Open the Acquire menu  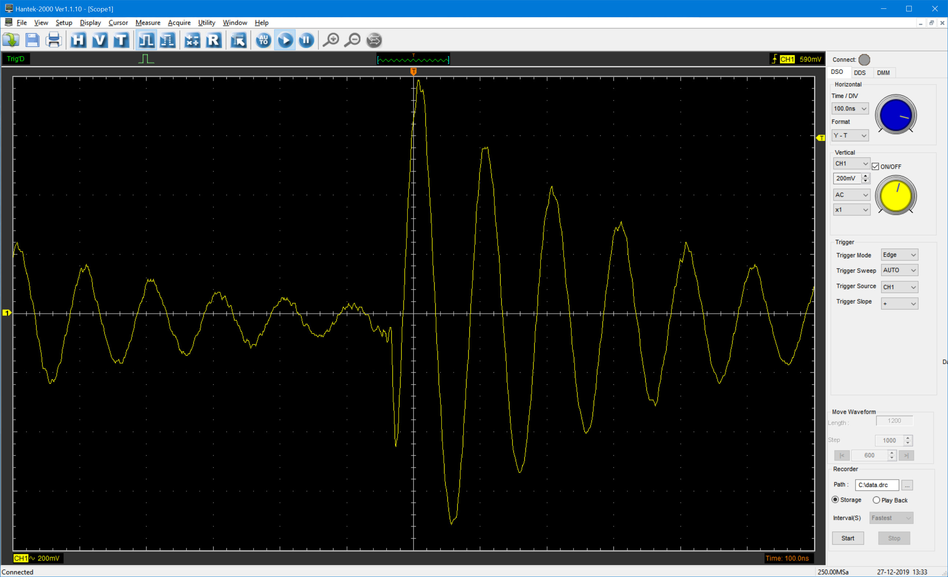(179, 23)
